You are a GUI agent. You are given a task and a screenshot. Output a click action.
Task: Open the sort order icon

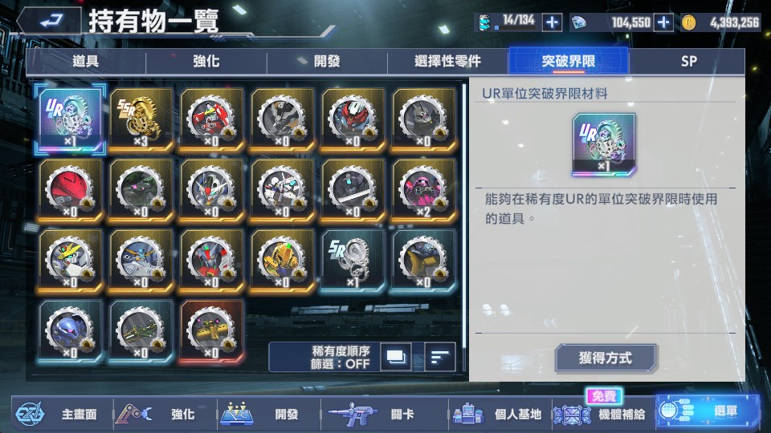439,357
